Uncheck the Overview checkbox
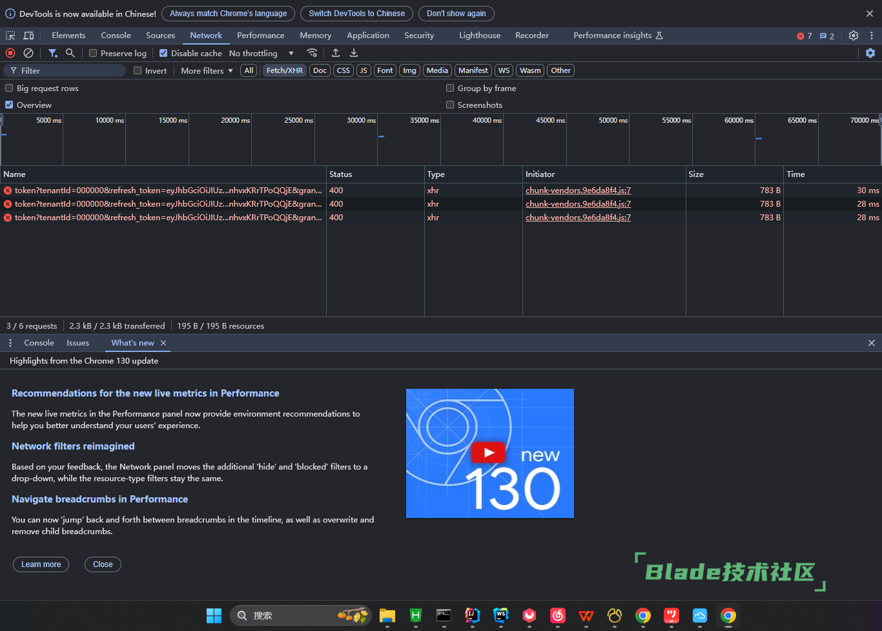882x631 pixels. (x=9, y=105)
